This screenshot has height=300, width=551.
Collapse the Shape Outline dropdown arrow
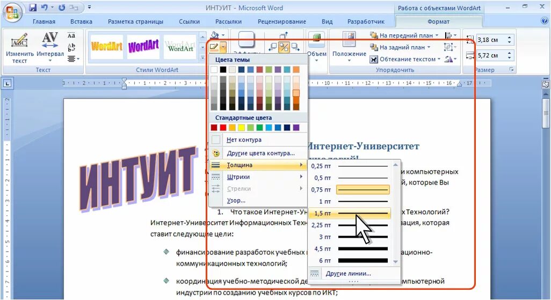(223, 46)
